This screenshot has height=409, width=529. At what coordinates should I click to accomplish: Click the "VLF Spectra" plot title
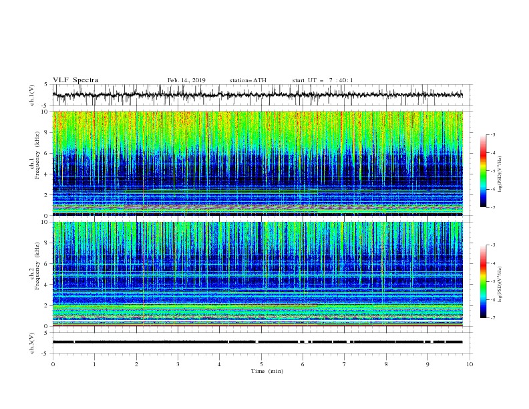coord(75,80)
